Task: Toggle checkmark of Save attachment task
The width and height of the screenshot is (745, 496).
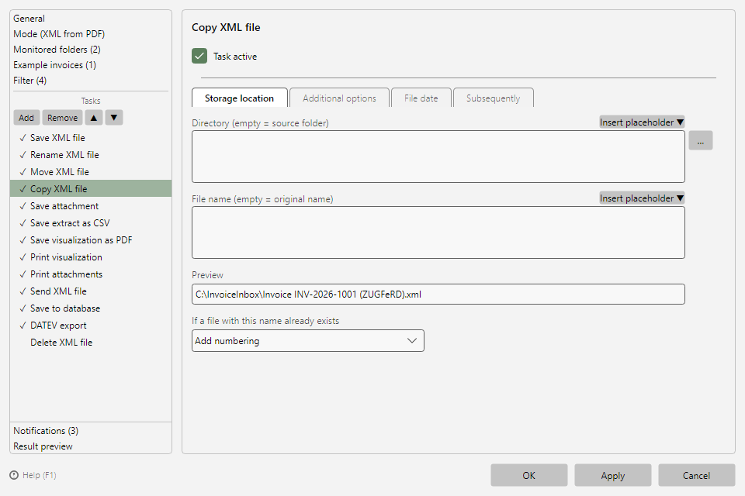Action: tap(23, 206)
